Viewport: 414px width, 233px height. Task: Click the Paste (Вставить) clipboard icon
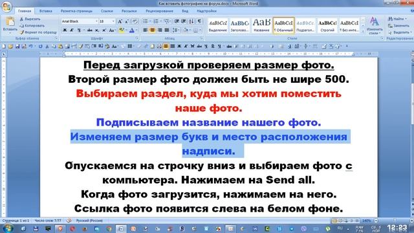(x=10, y=21)
